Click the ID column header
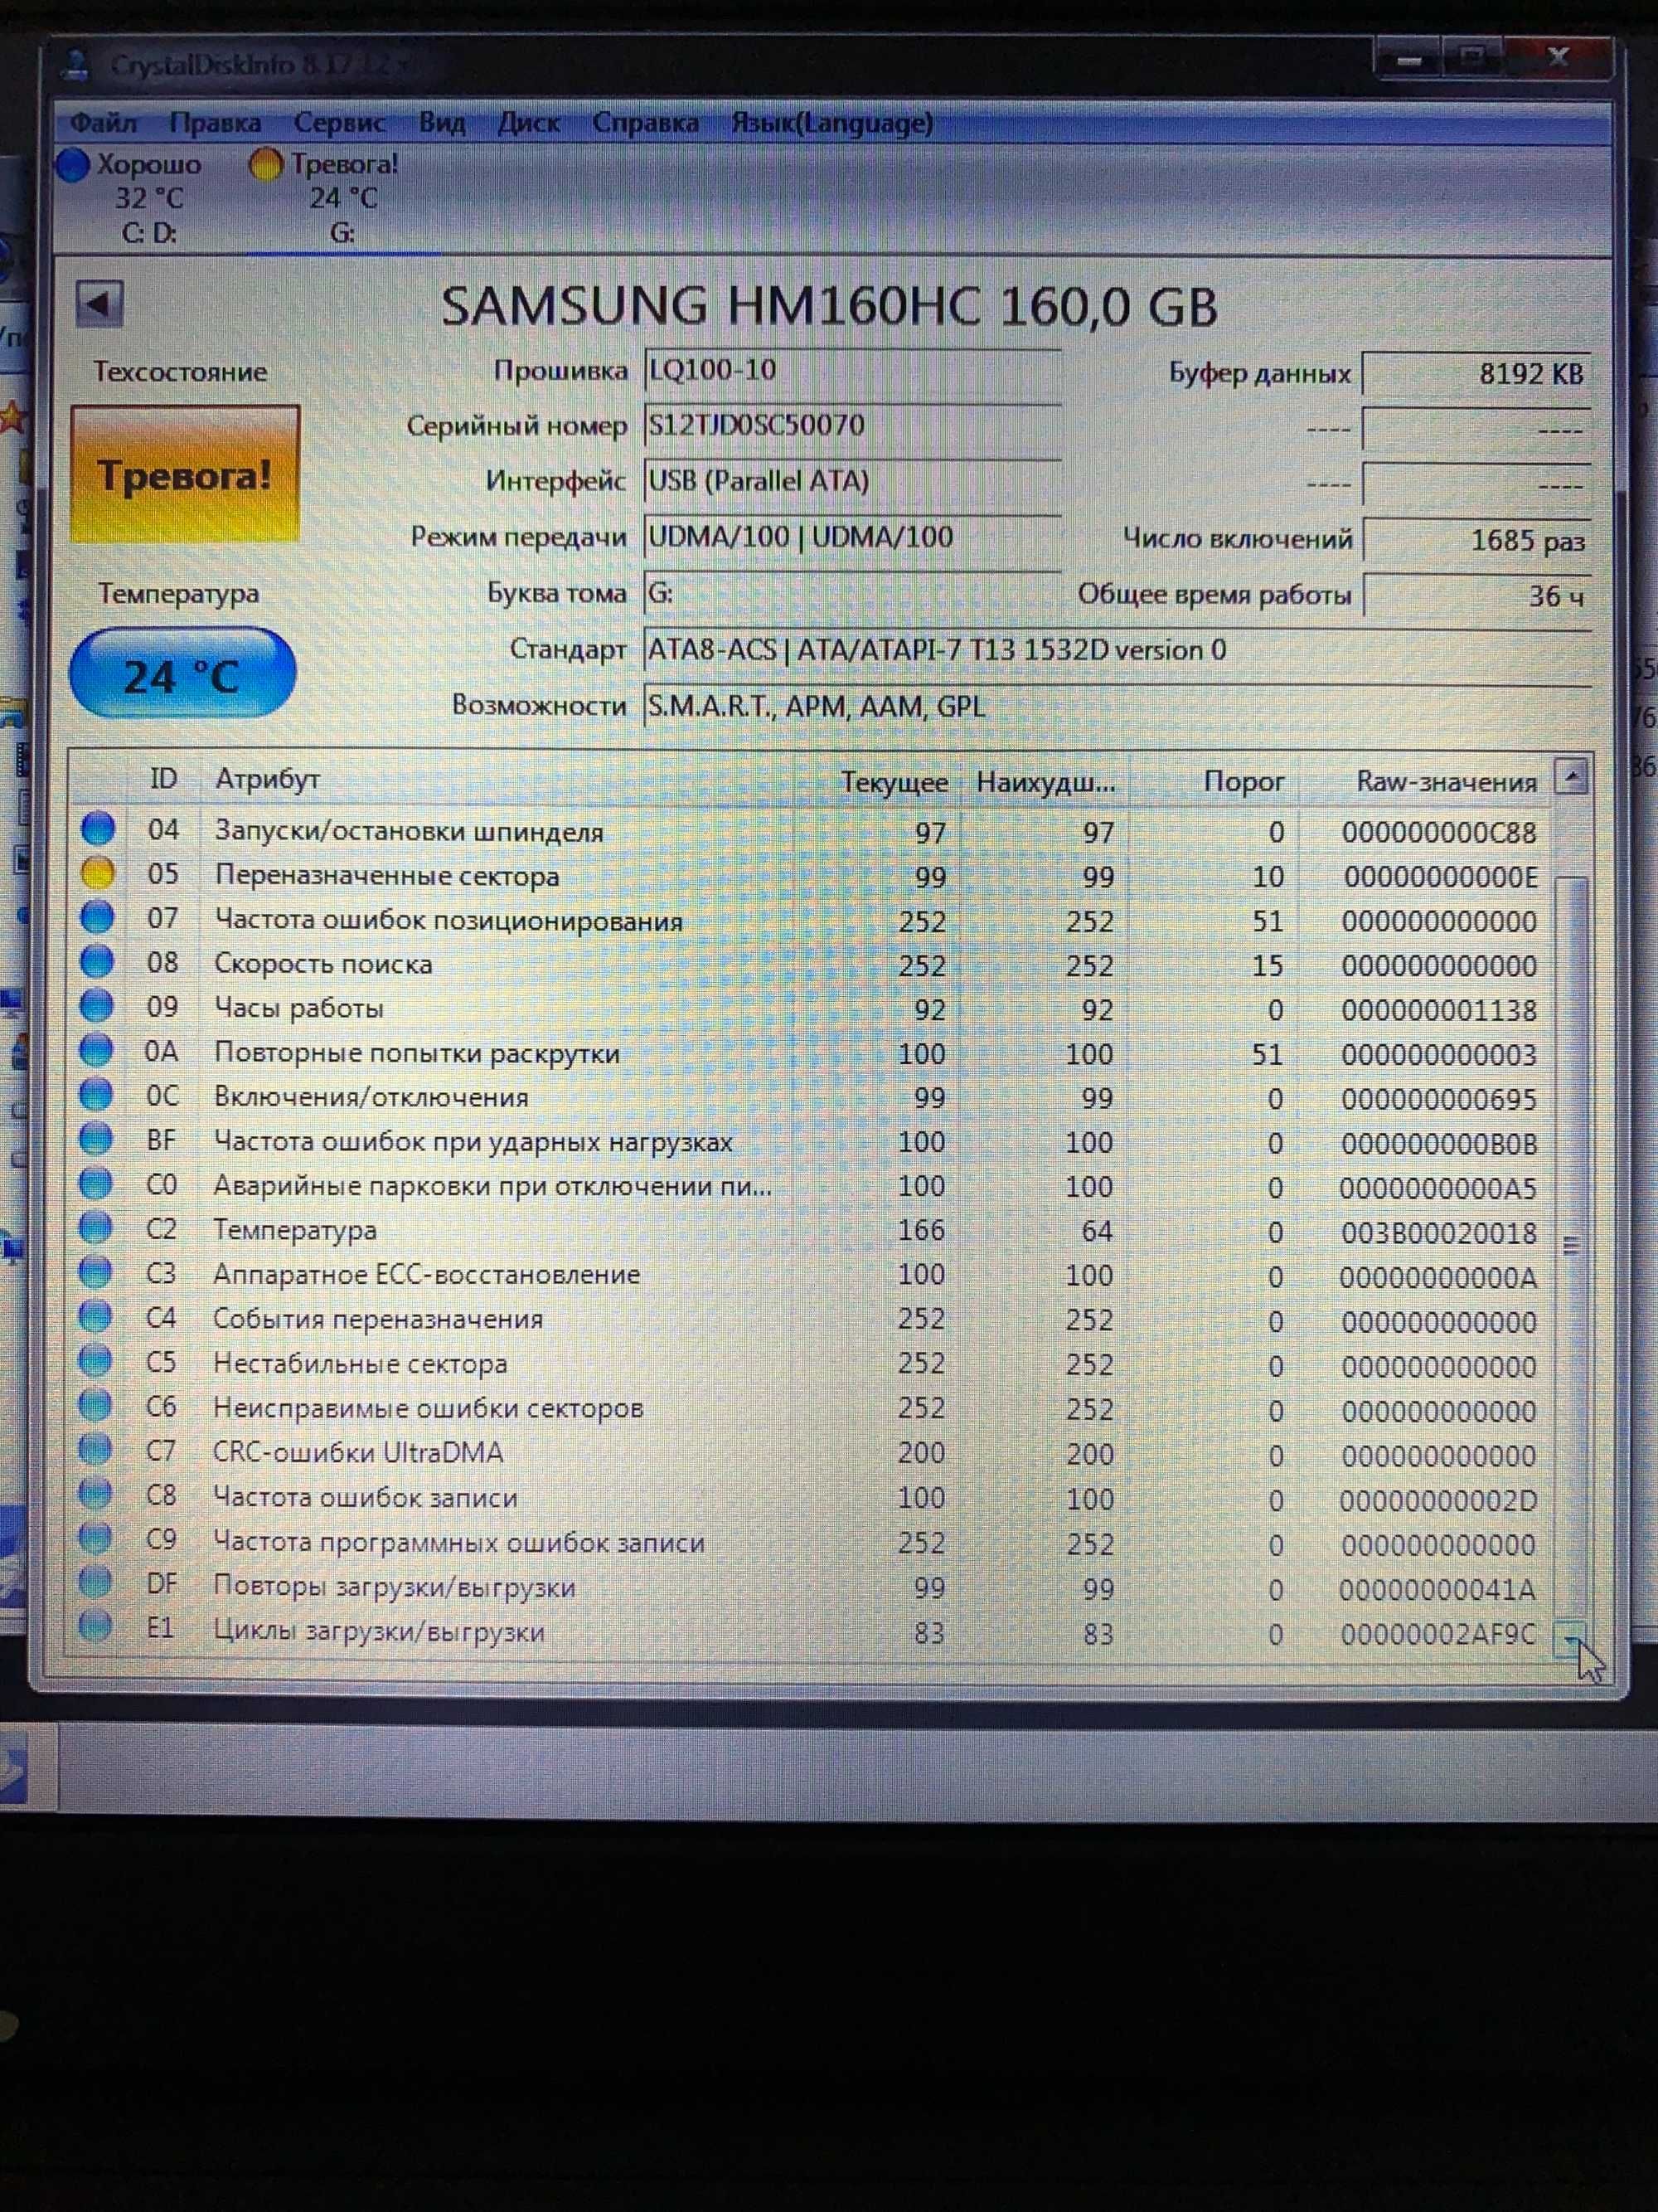This screenshot has height=2212, width=1658. tap(163, 778)
